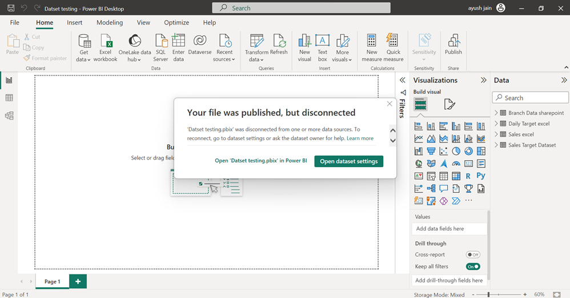Select the card visual with 123

click(x=468, y=164)
